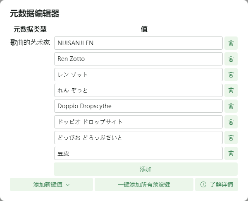Open 了解详情 info link

tap(217, 184)
